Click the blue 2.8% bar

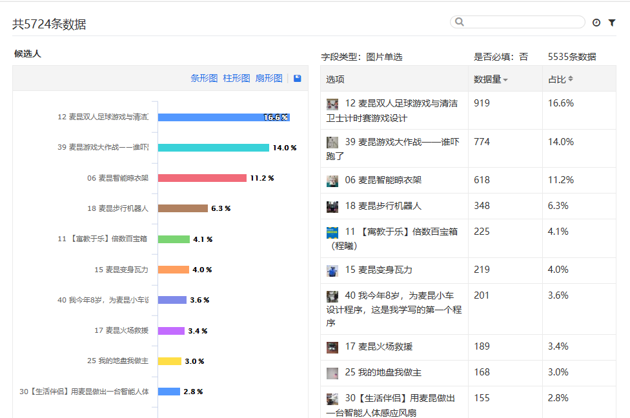tap(168, 391)
